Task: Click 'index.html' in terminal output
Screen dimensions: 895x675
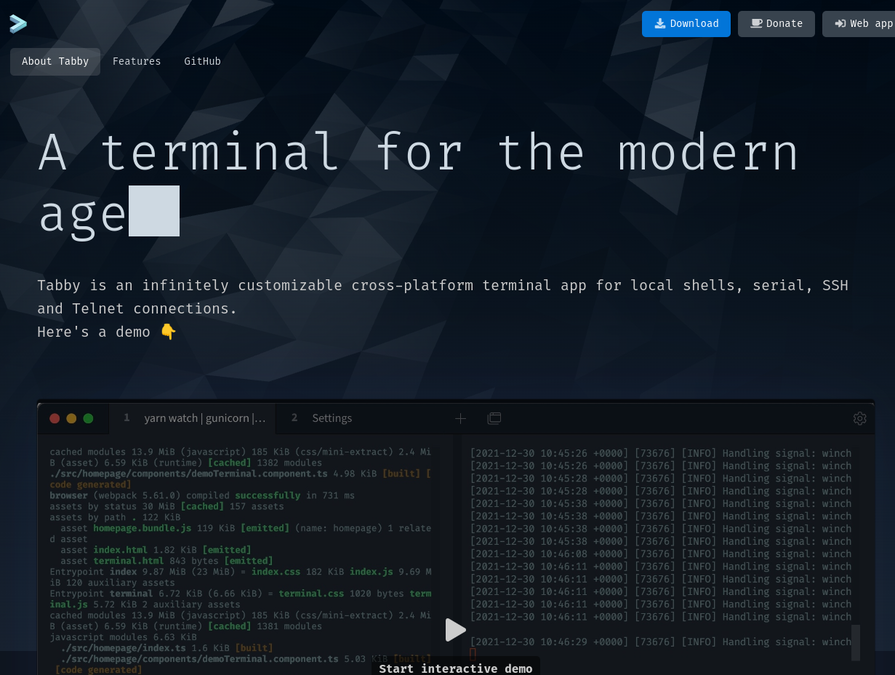Action: click(121, 550)
